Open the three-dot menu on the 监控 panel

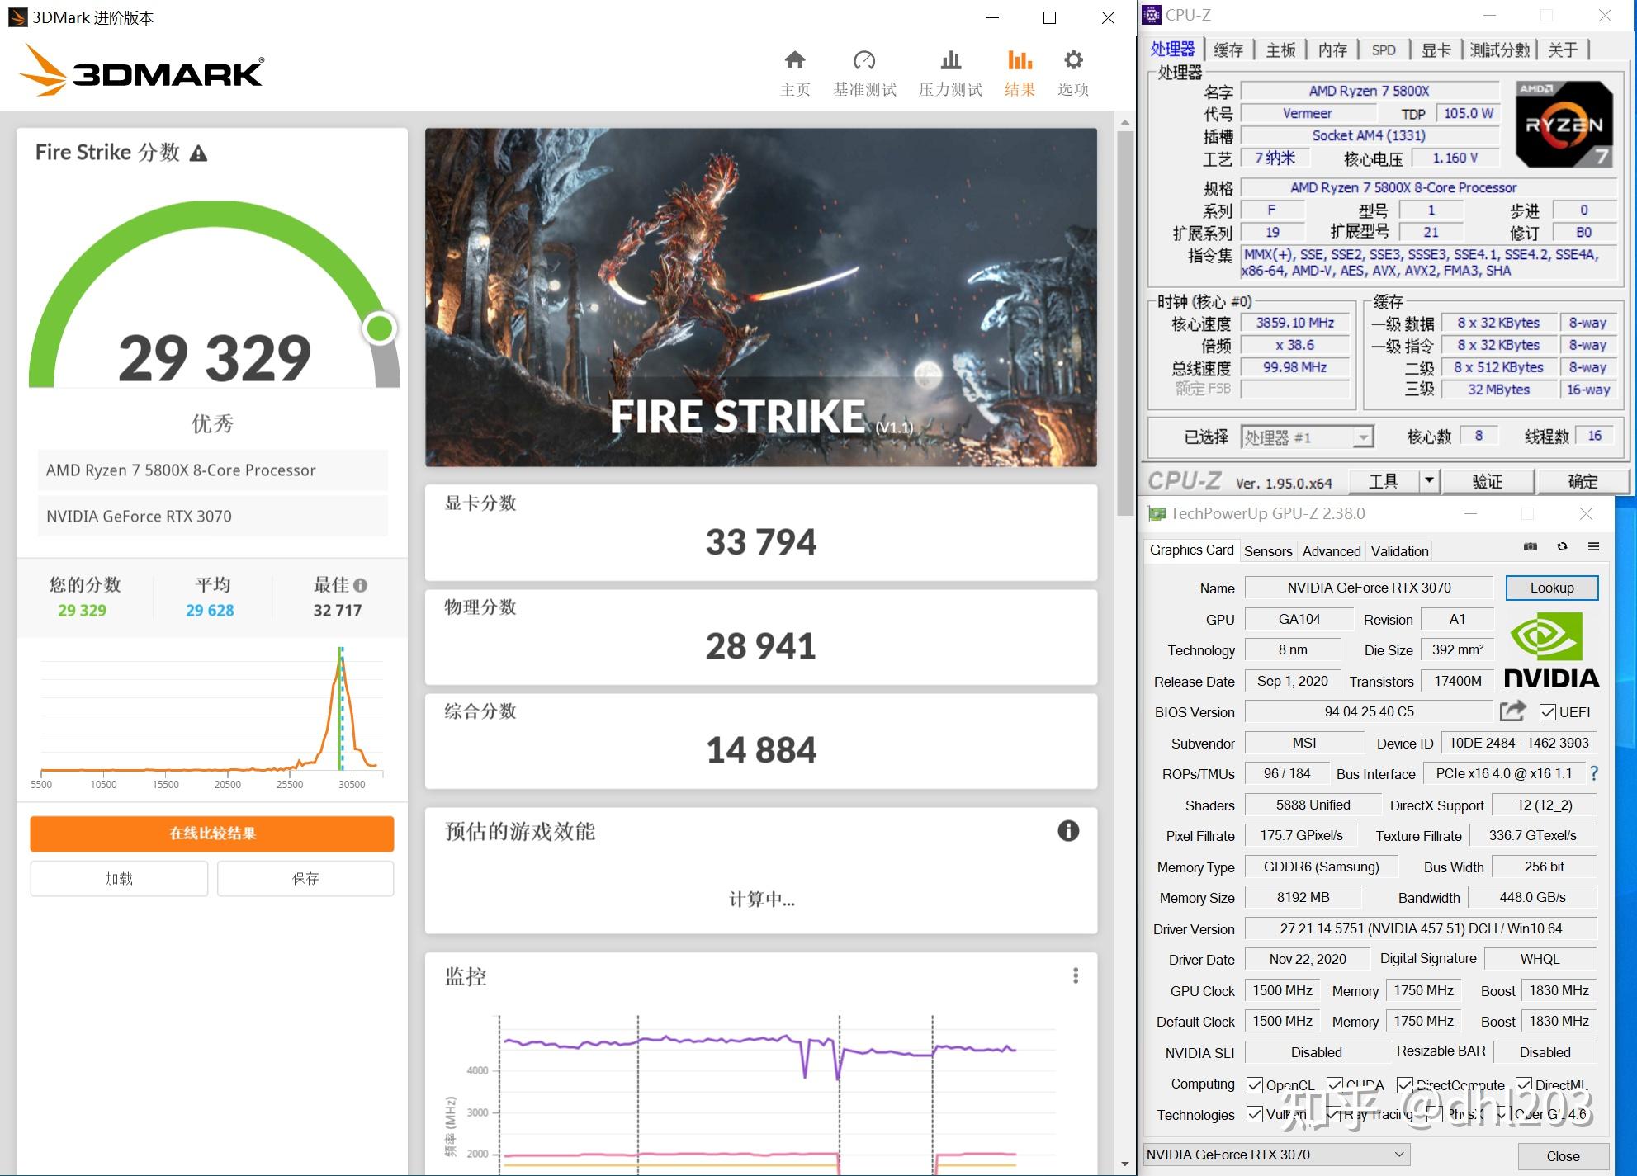(1075, 975)
